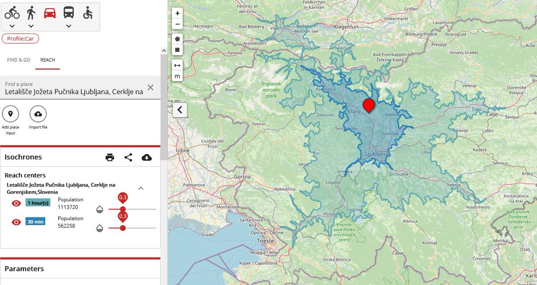Open the REACH tab

tap(47, 59)
